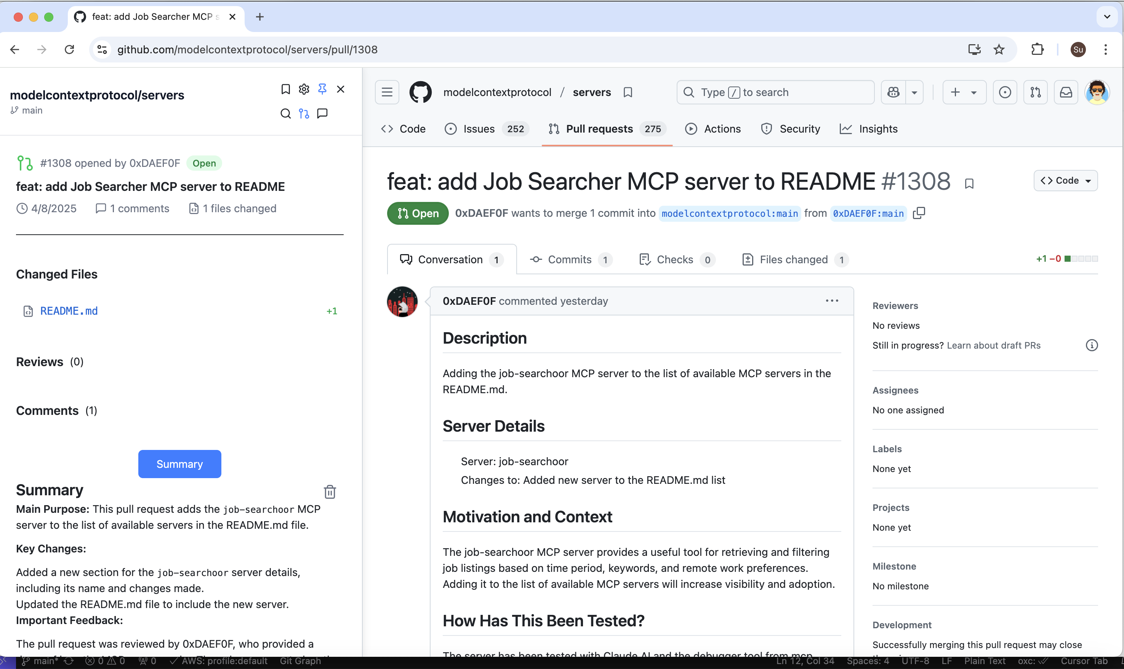Open the hamburger navigation menu
The width and height of the screenshot is (1124, 669).
click(387, 93)
